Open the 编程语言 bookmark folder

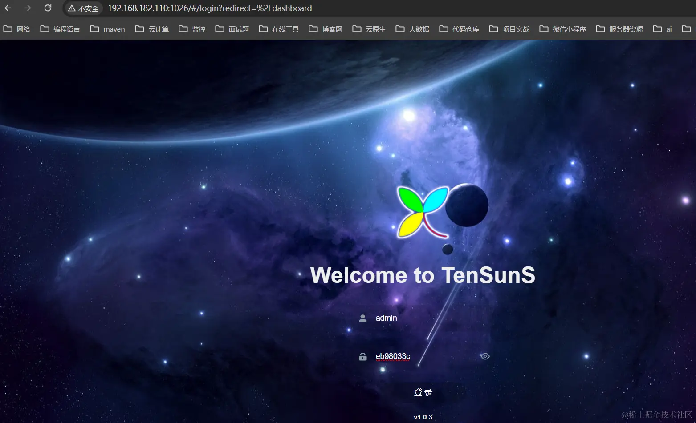click(60, 29)
